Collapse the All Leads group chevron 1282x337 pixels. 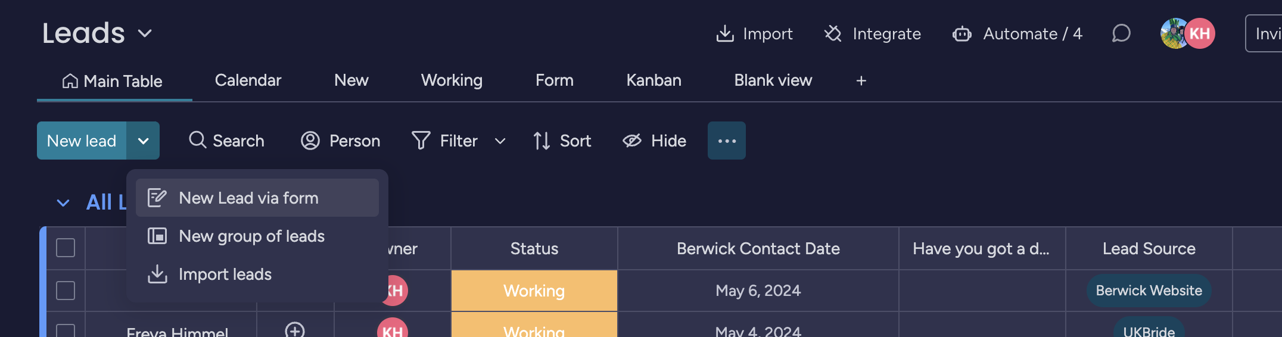pos(63,203)
